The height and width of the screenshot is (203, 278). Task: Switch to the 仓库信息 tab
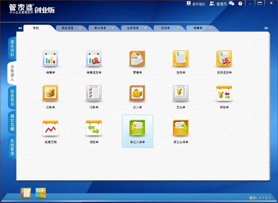[x=133, y=28]
